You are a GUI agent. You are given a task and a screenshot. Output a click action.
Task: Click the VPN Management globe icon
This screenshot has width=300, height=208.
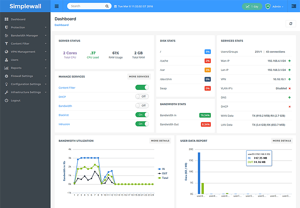[x=7, y=52]
